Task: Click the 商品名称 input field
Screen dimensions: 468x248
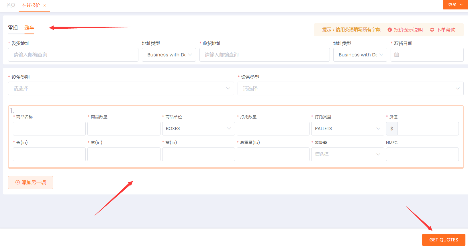Action: pyautogui.click(x=49, y=129)
